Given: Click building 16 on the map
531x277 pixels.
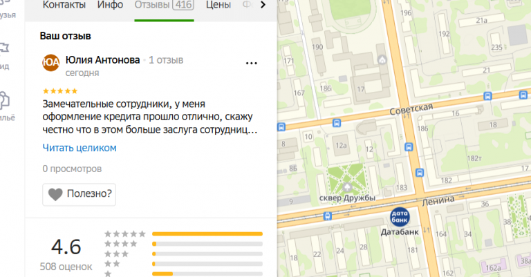Looking at the screenshot, I should 456,113.
